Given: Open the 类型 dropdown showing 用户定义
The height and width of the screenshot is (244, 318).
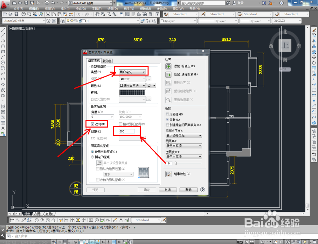Looking at the screenshot, I should [x=132, y=72].
